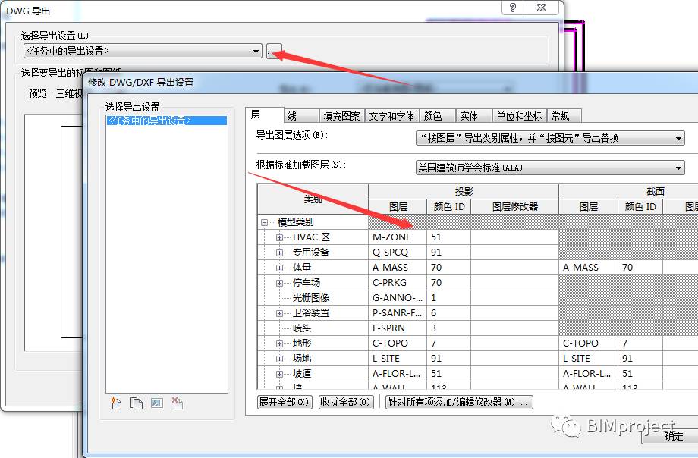Switch to the 文字和字体 tab
The height and width of the screenshot is (458, 698).
[x=391, y=116]
